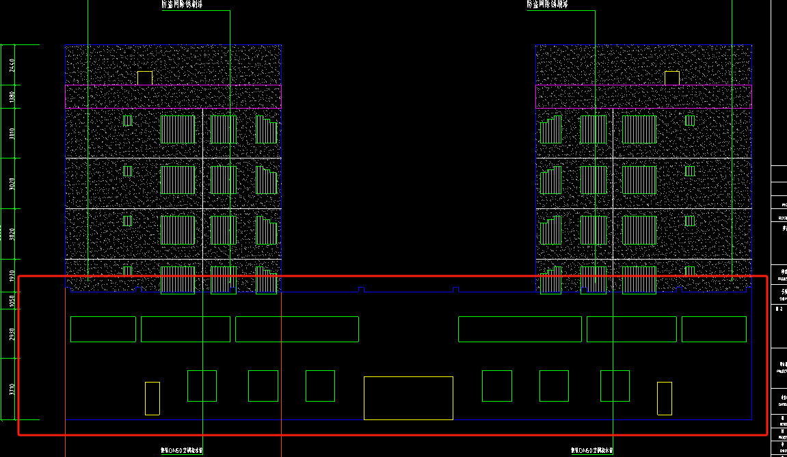Select the 2930 dimension text
Viewport: 787px width, 457px height.
click(12, 334)
